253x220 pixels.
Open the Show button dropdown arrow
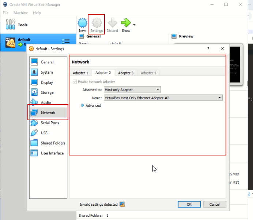coord(134,25)
